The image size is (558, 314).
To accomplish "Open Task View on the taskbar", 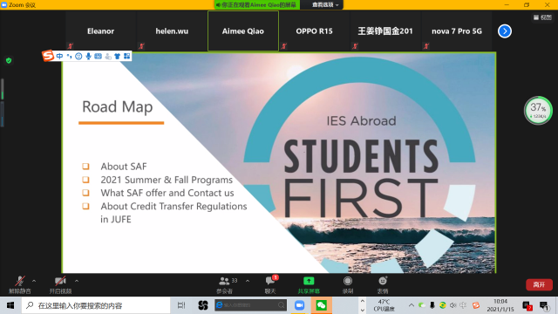I will (181, 305).
